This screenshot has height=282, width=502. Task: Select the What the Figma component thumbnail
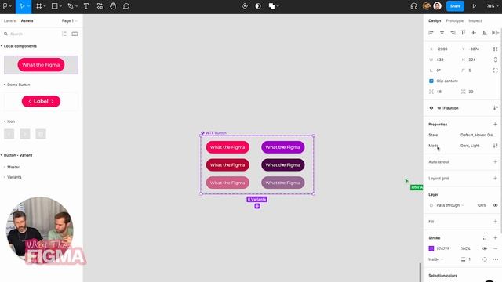(x=41, y=65)
